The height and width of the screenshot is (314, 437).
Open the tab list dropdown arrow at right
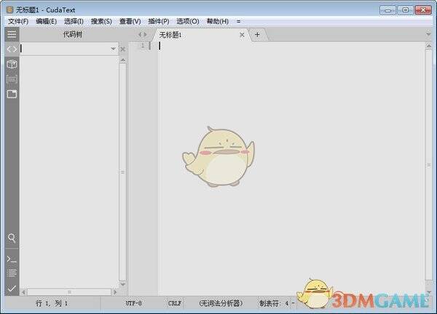pyautogui.click(x=429, y=34)
